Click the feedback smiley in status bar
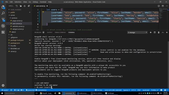This screenshot has width=169, height=95. tap(161, 90)
